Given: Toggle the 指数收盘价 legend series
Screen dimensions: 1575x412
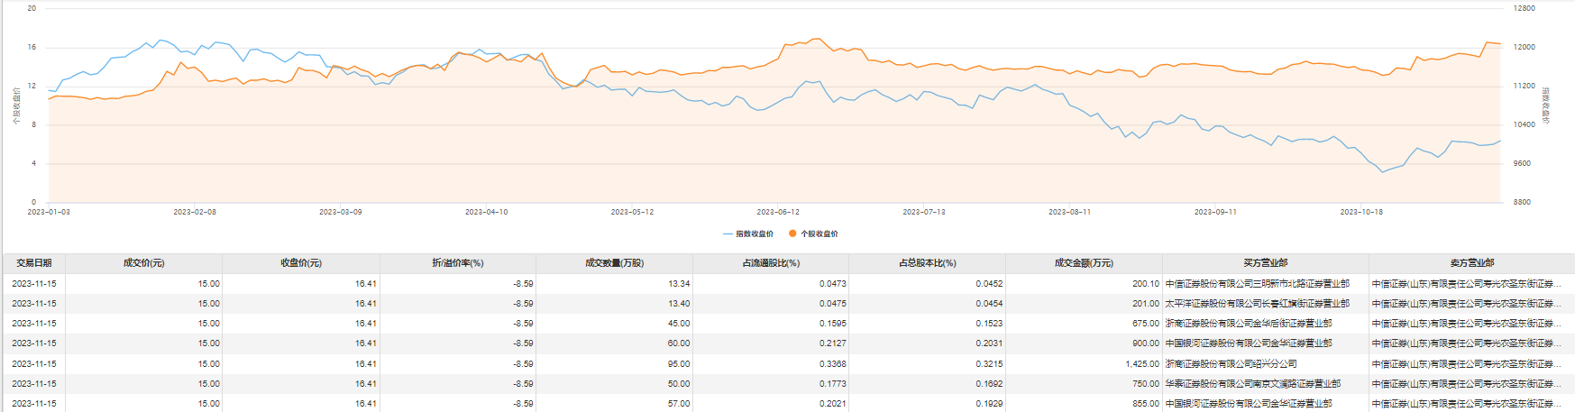Looking at the screenshot, I should point(754,233).
